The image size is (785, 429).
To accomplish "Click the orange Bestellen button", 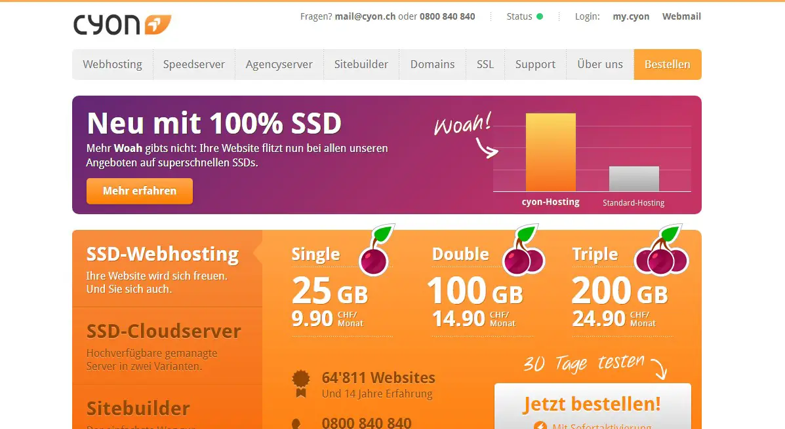I will [668, 64].
